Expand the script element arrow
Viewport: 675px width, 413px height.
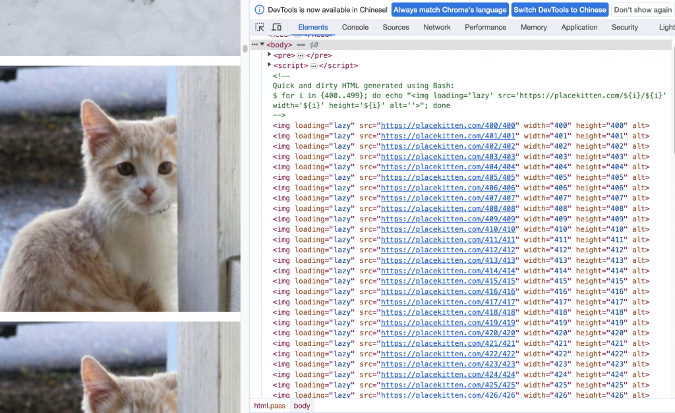[x=270, y=65]
